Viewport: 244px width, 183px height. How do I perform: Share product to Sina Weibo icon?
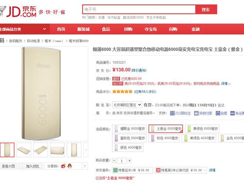[63, 166]
